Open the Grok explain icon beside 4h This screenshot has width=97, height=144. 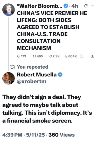click(x=86, y=6)
